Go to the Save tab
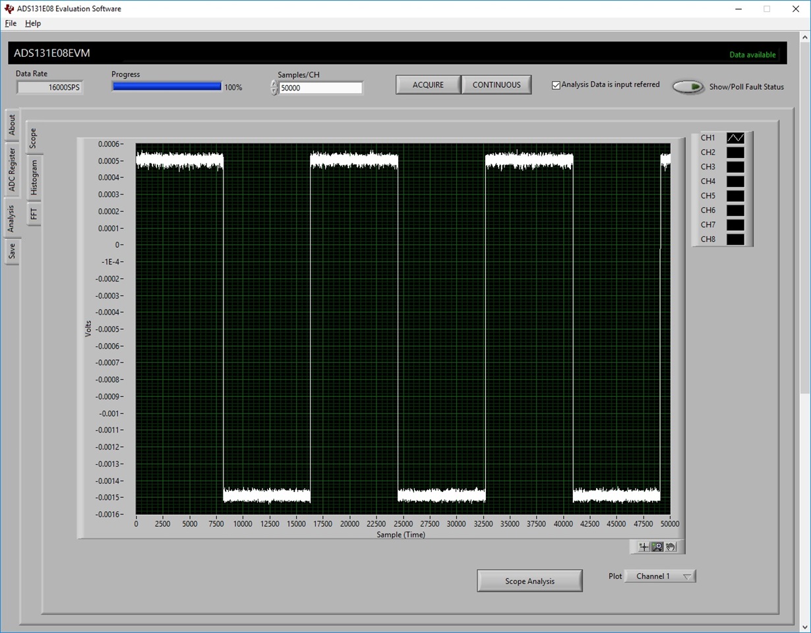The height and width of the screenshot is (633, 811). (11, 251)
